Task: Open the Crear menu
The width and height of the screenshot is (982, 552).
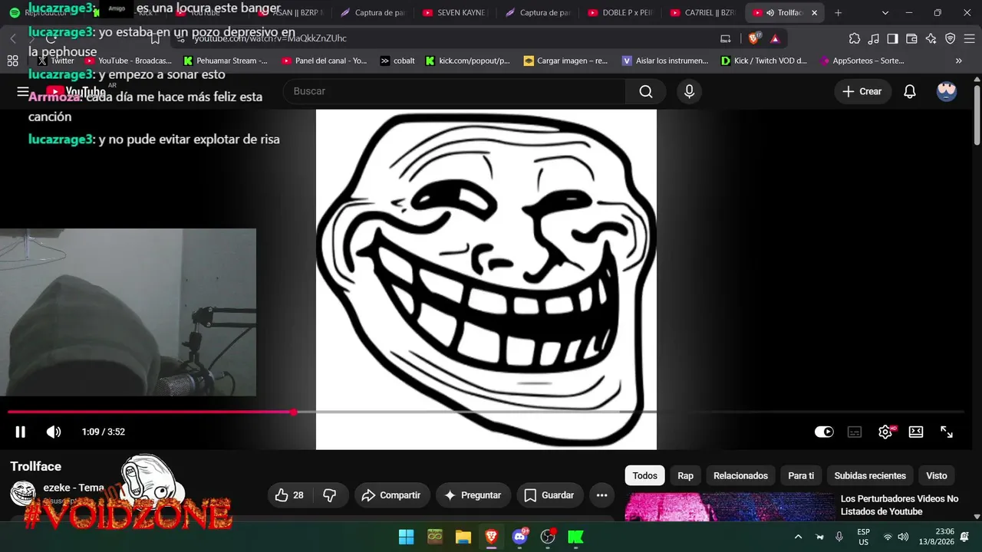Action: [862, 91]
